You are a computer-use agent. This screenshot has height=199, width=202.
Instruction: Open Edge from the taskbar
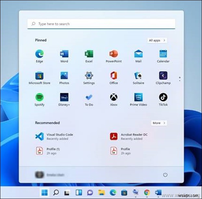[113, 193]
